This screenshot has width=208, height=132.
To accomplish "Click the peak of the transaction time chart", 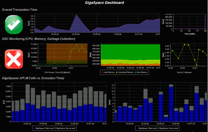I will click(x=76, y=15).
